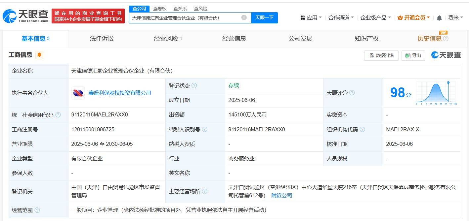Open the 知识产权 tab

click(x=366, y=39)
